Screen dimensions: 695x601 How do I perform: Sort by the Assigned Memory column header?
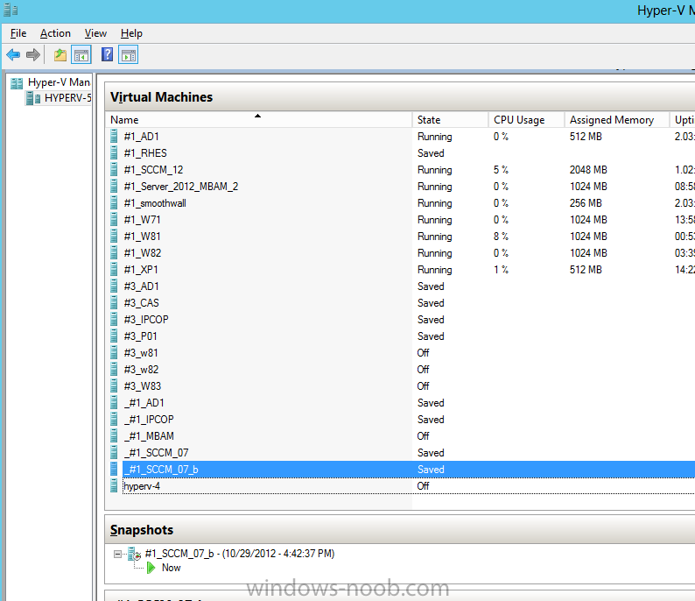click(617, 120)
